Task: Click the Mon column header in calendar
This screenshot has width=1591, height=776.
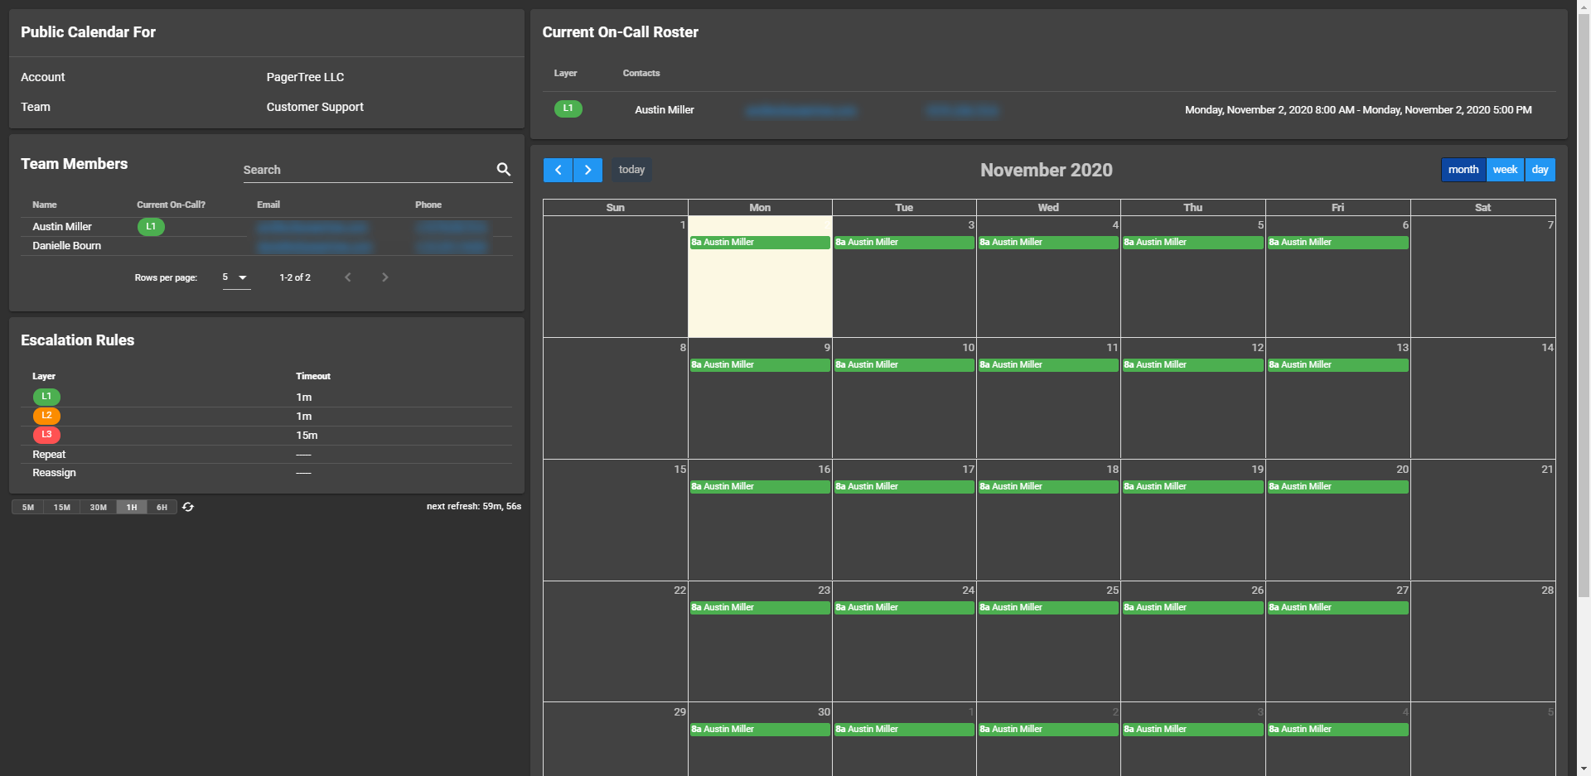Action: pos(760,207)
